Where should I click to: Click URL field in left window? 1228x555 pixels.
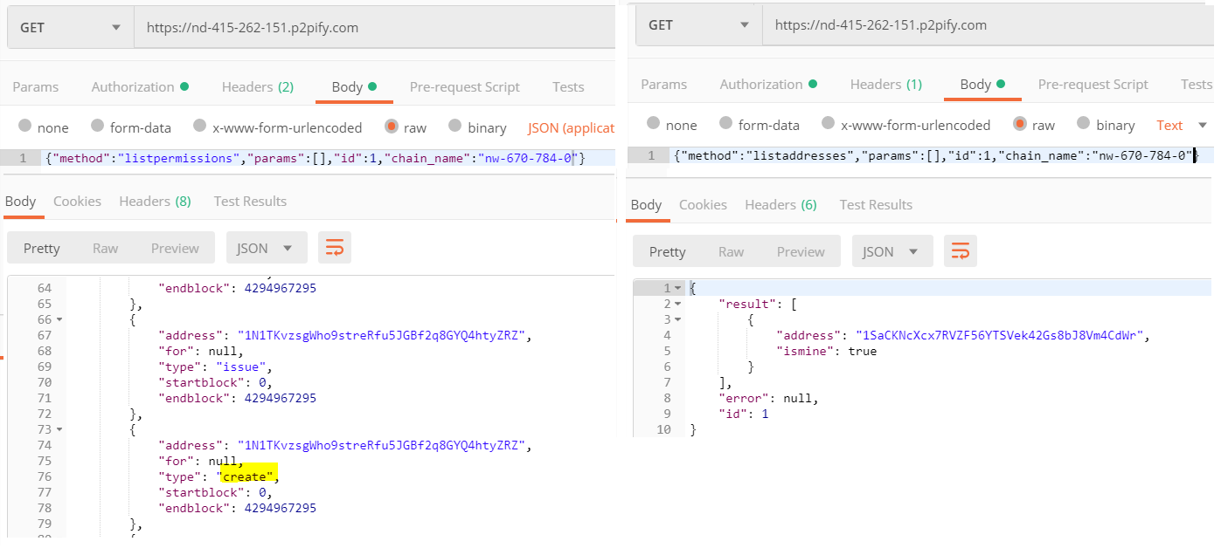tap(375, 27)
